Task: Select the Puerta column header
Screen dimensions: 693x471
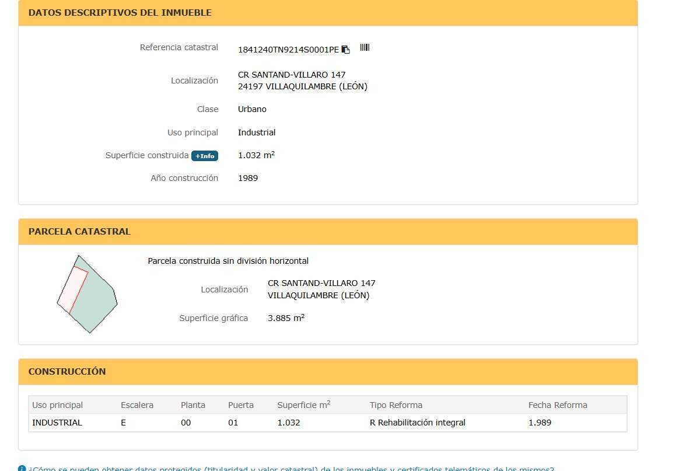Action: tap(241, 405)
